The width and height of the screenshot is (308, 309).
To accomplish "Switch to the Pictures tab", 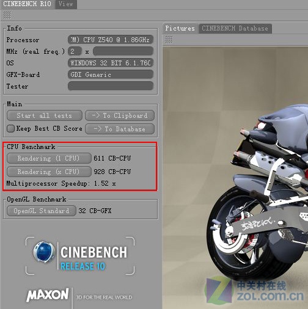I will (180, 28).
